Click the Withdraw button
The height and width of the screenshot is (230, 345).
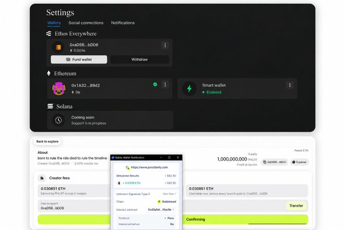(140, 59)
